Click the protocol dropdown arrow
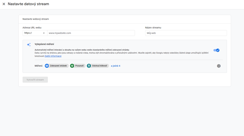Viewport: 244px width, 136px height. click(44, 33)
